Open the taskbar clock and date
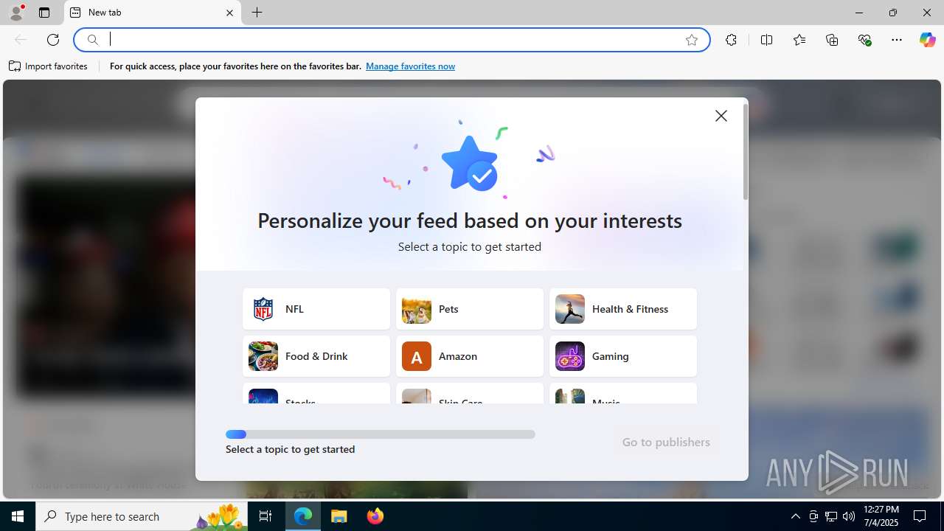The width and height of the screenshot is (944, 531). coord(881,516)
